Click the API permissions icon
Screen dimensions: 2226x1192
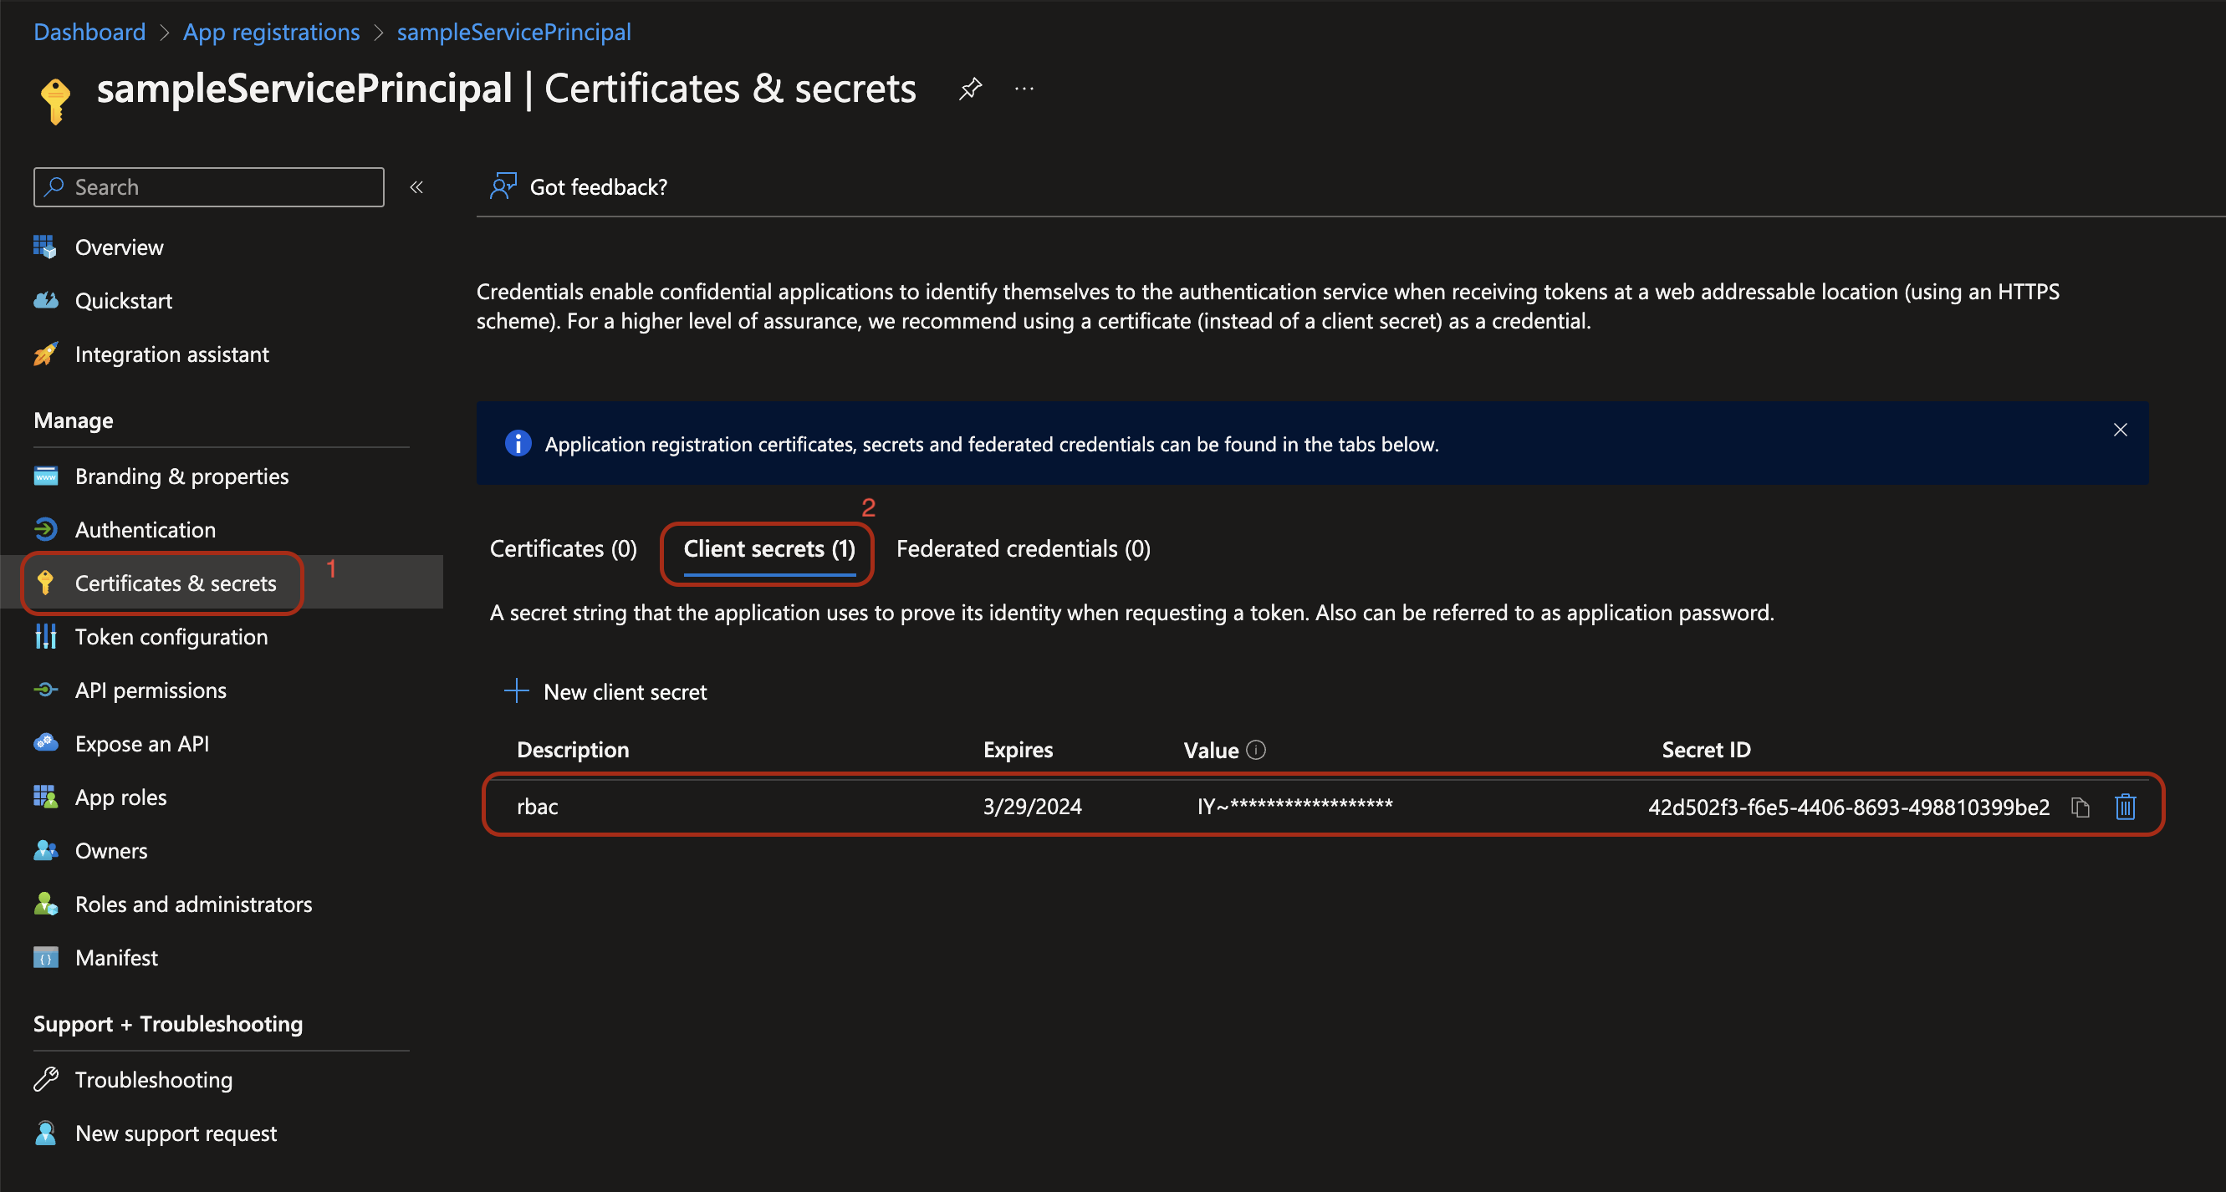point(46,690)
